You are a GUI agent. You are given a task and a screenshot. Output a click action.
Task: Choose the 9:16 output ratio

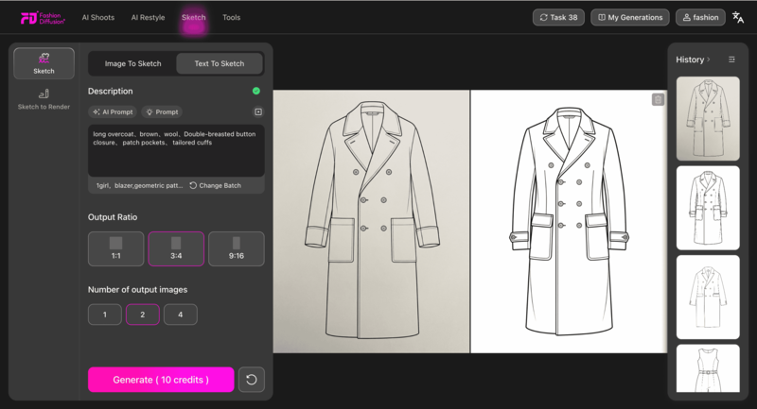[x=236, y=248]
